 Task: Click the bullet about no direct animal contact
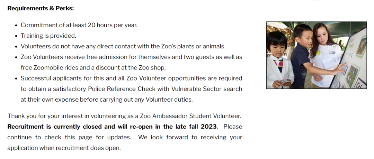(123, 46)
